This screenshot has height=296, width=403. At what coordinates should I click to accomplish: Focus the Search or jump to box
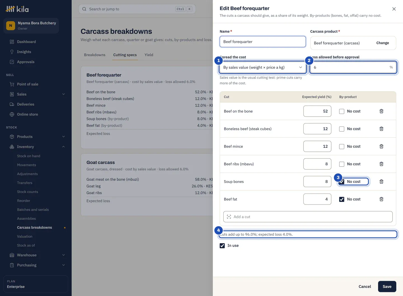[x=137, y=9]
